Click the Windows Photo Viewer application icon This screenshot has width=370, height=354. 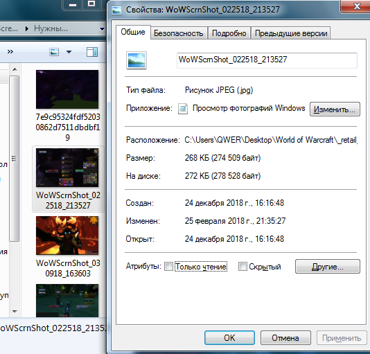click(183, 109)
